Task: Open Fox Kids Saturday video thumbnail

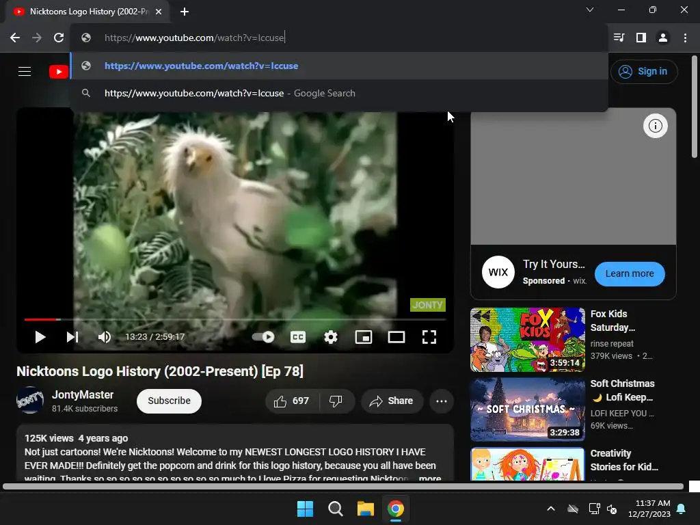Action: click(528, 340)
